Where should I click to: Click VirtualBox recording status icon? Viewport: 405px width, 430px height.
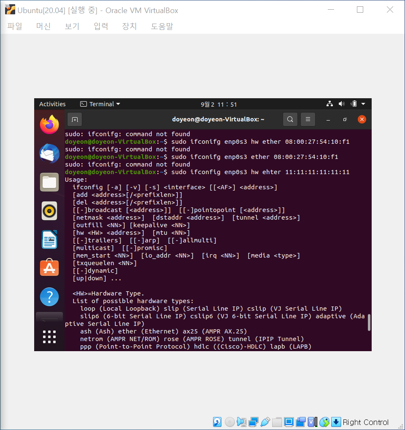coord(301,422)
